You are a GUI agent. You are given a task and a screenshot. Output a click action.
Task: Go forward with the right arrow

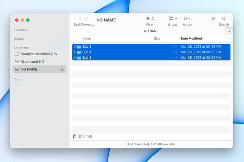click(87, 19)
